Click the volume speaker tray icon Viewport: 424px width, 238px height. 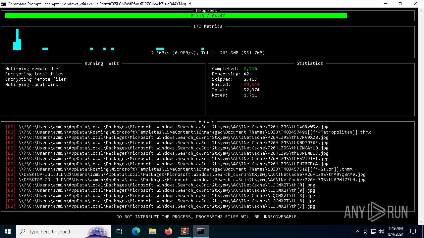point(381,231)
